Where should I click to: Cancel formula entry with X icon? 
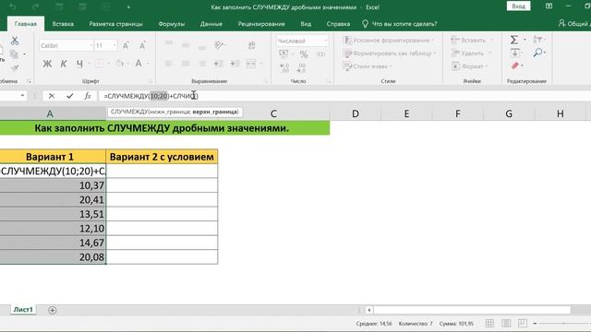[52, 96]
